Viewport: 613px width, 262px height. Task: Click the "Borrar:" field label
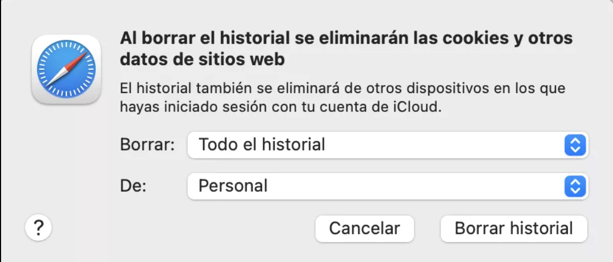(148, 145)
